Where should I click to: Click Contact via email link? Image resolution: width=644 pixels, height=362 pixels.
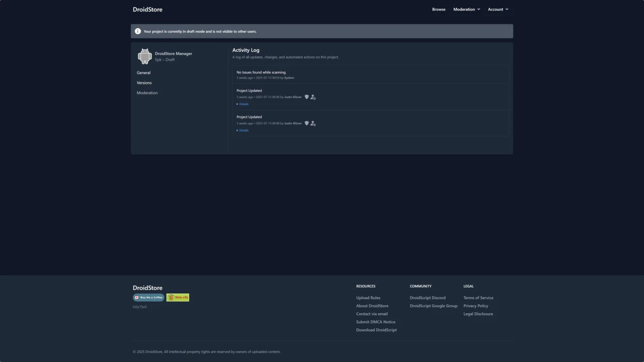click(x=372, y=314)
